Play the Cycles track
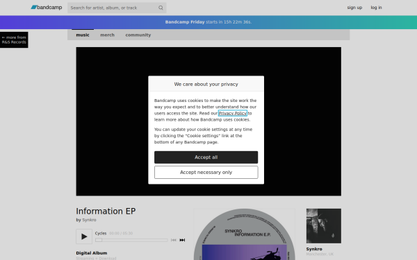This screenshot has width=417, height=260. click(x=84, y=236)
